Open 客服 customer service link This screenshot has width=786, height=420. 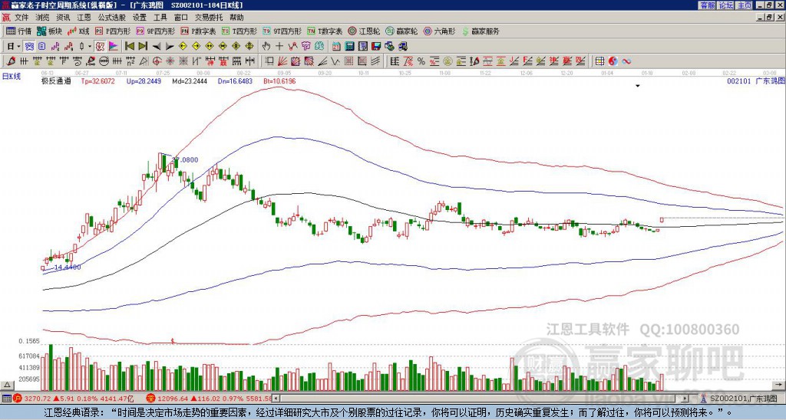click(707, 5)
